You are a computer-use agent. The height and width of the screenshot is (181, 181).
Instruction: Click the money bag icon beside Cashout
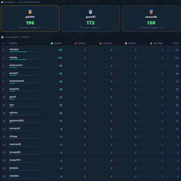tap(100, 43)
